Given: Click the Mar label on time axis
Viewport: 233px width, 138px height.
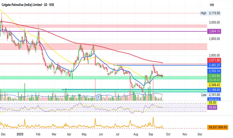Looking at the screenshot, I should (x=54, y=134).
